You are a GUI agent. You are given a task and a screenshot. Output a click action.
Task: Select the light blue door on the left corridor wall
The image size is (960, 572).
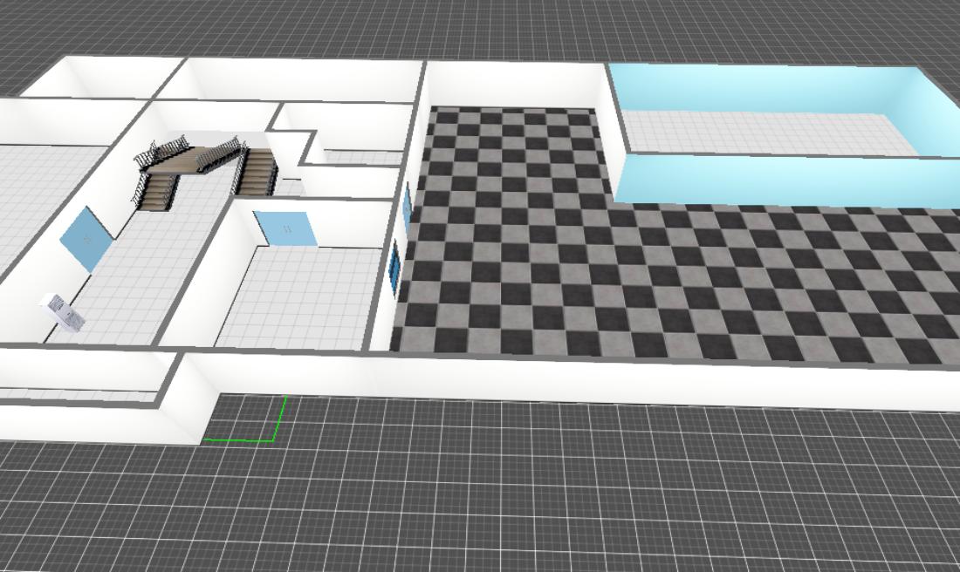point(86,238)
